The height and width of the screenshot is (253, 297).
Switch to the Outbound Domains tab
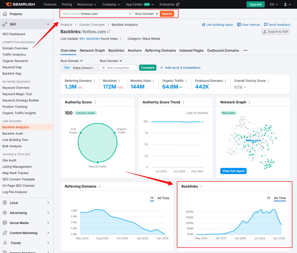pos(223,50)
